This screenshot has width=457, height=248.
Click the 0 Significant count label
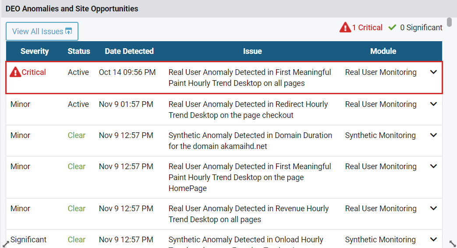click(421, 28)
